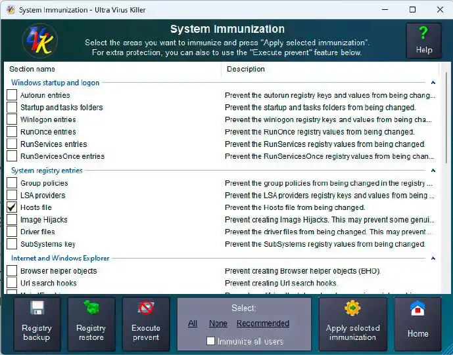Minimize the Ultra Virus Killer window
This screenshot has width=453, height=355.
(x=385, y=10)
